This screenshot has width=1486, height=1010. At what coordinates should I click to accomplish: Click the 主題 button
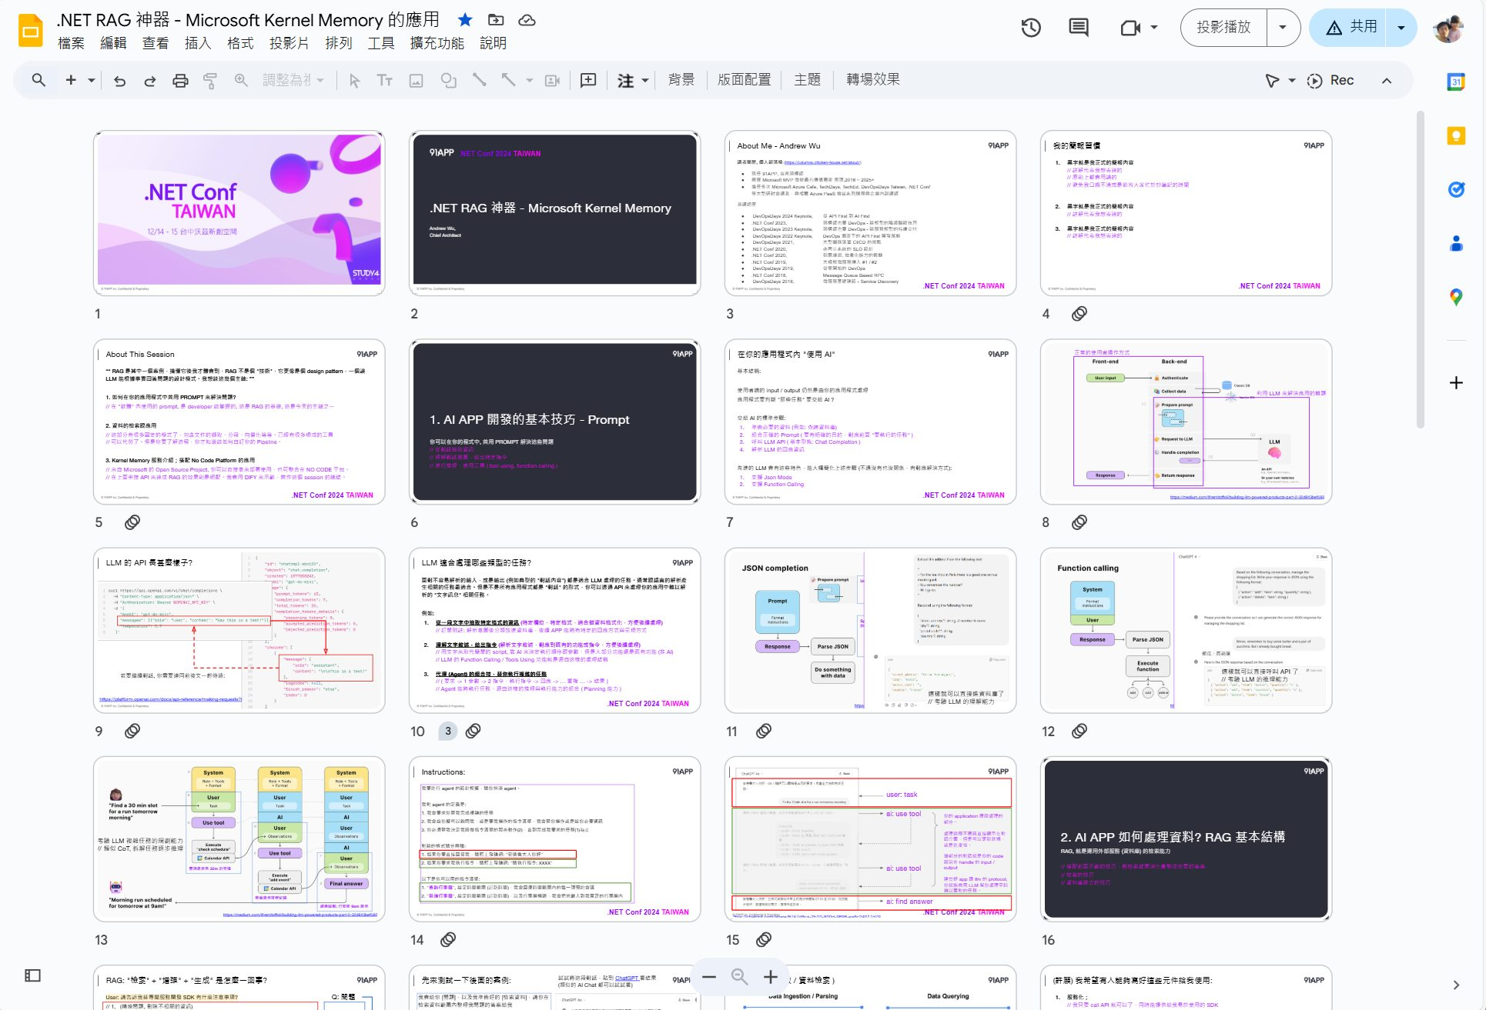coord(807,80)
